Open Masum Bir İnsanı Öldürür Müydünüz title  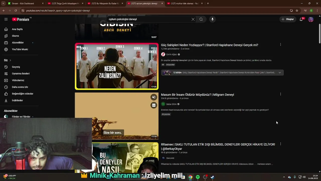point(197,95)
